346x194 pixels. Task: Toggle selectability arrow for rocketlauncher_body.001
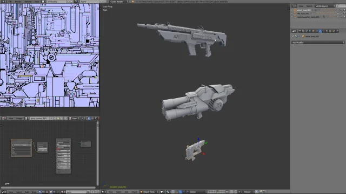point(341,17)
